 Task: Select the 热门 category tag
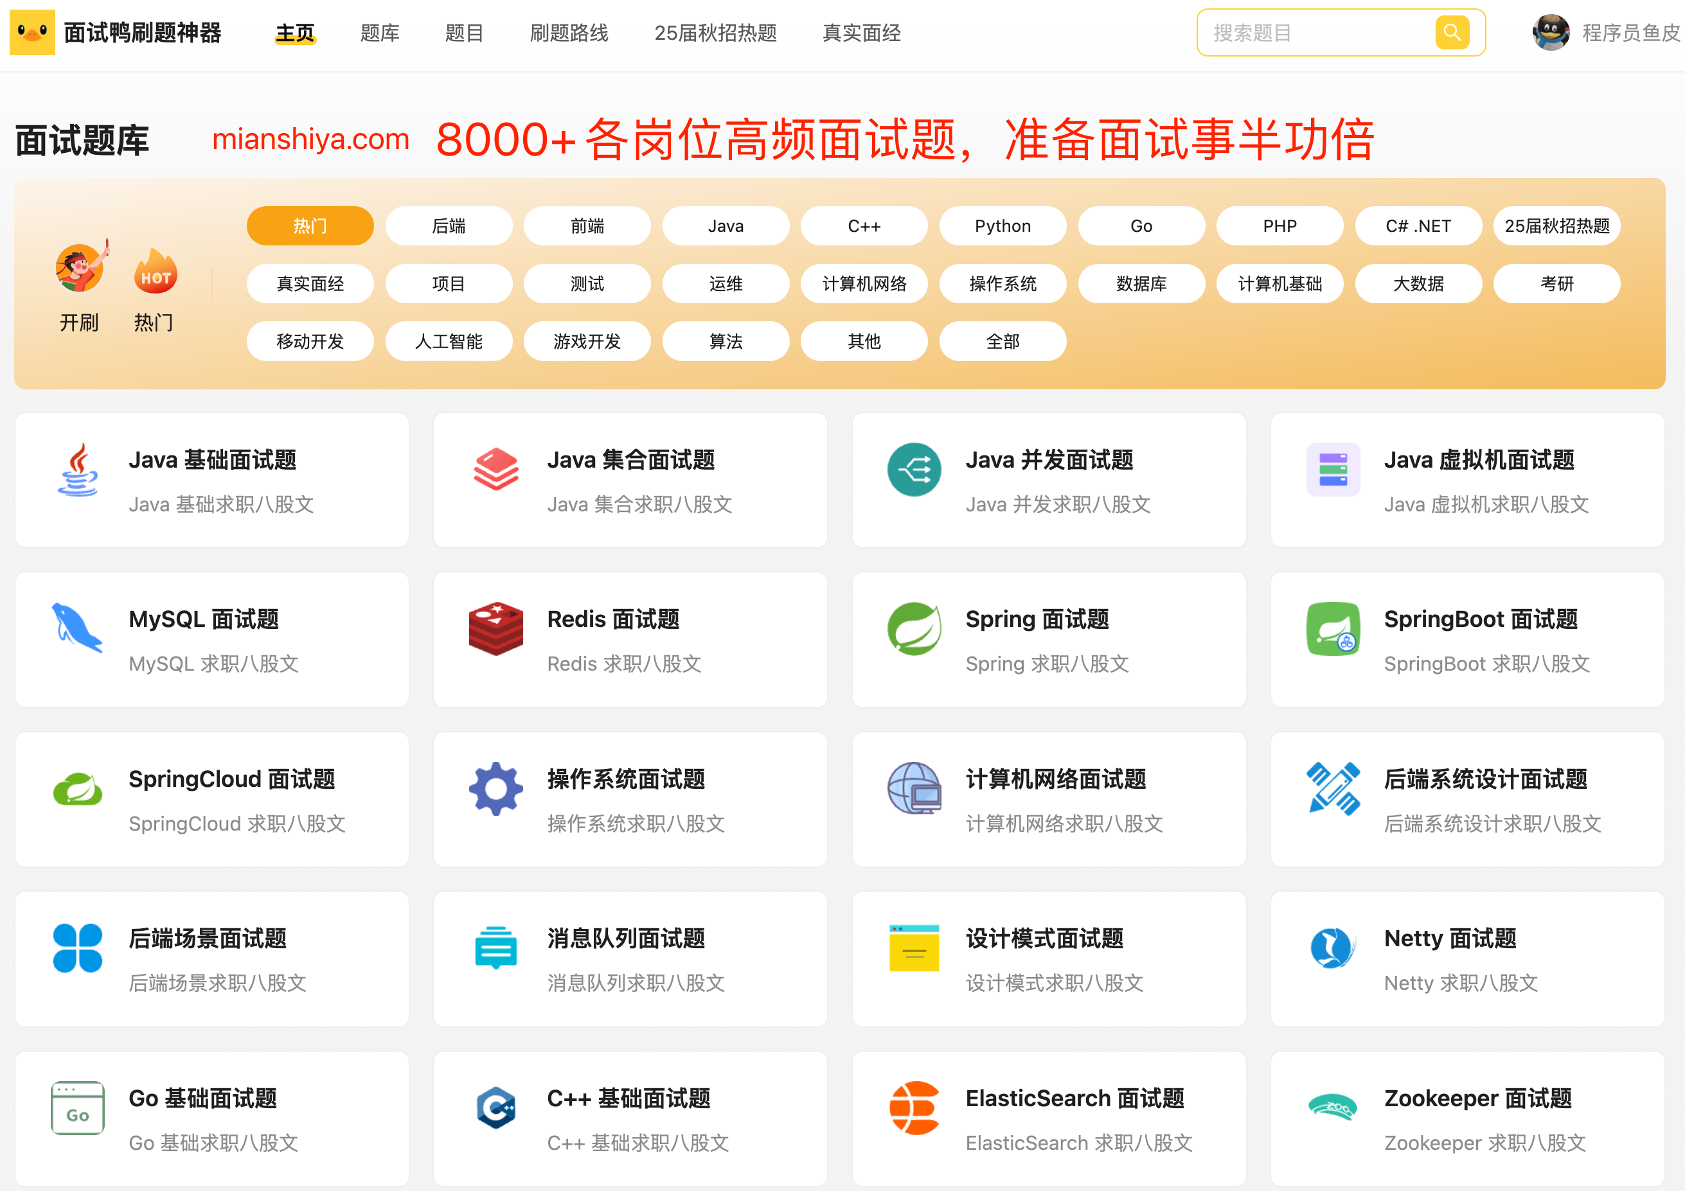point(310,225)
